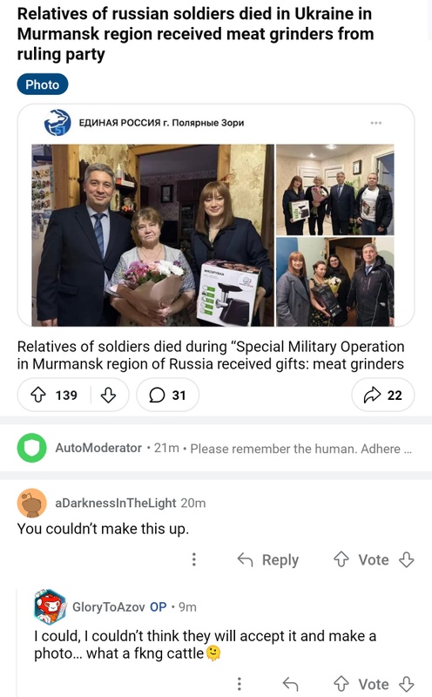Image resolution: width=432 pixels, height=697 pixels.
Task: Upvote the meat grinders post
Action: pos(38,395)
